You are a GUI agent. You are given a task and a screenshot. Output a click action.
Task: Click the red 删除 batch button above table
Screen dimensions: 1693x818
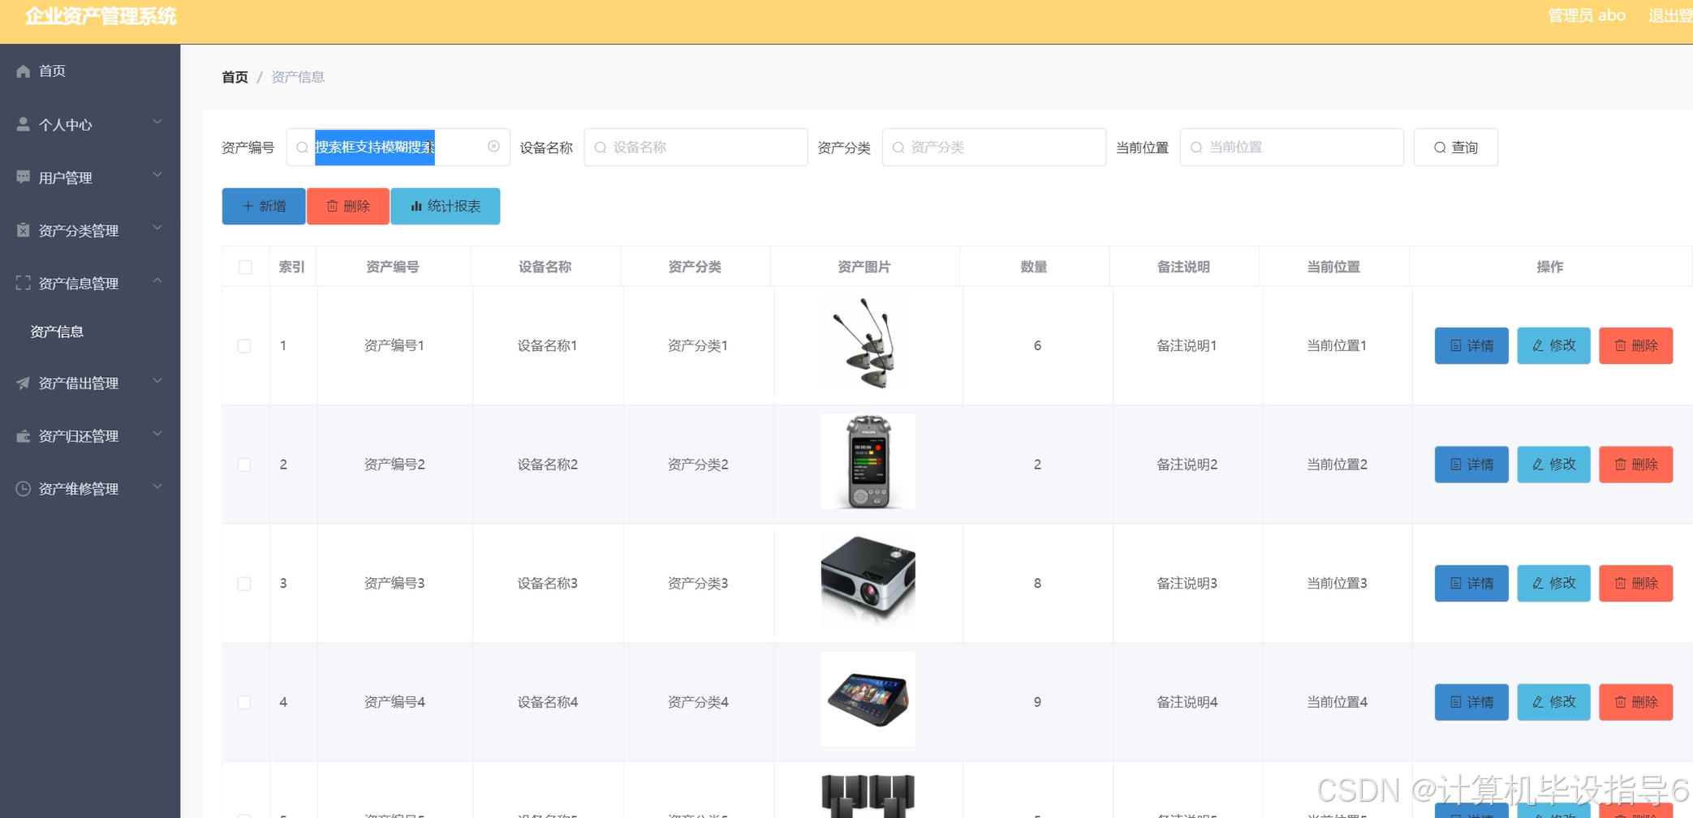(348, 206)
